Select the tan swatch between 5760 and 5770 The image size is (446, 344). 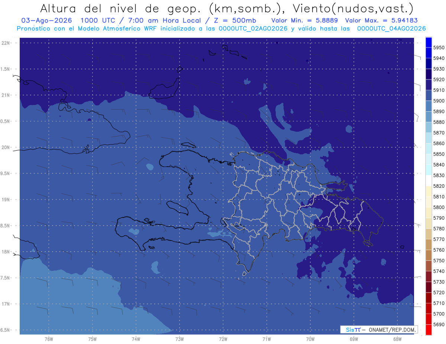pyautogui.click(x=429, y=245)
